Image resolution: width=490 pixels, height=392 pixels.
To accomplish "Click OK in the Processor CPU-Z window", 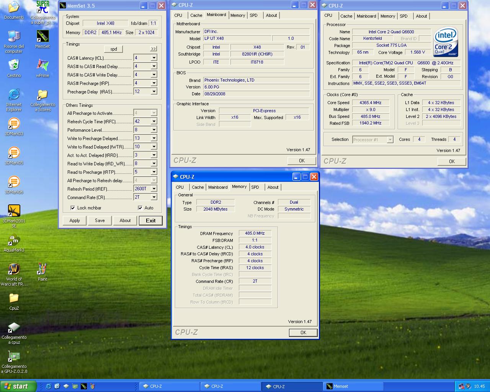I will (452, 162).
